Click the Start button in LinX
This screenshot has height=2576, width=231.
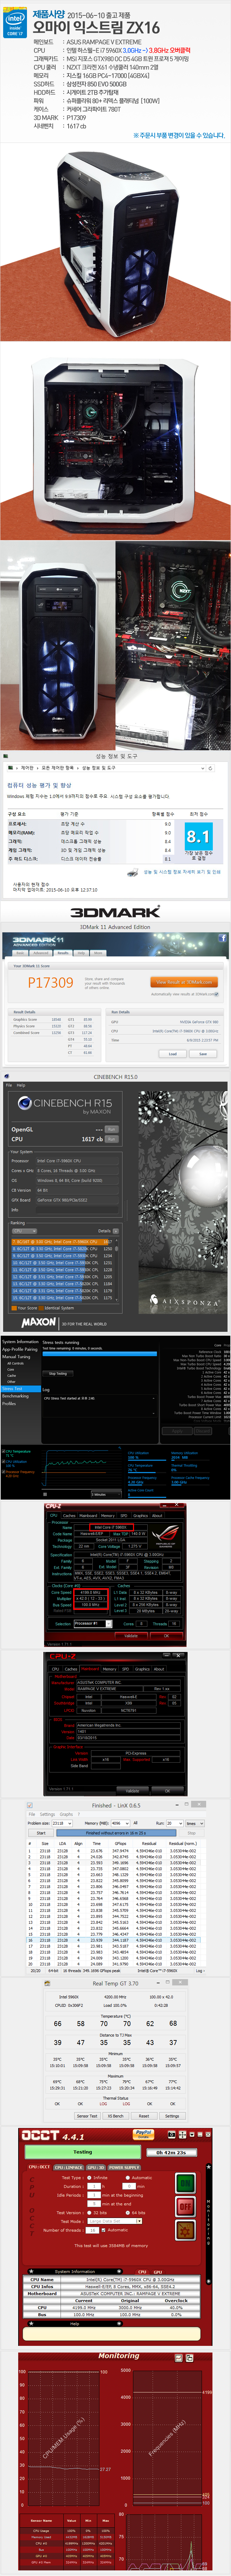(x=41, y=1833)
